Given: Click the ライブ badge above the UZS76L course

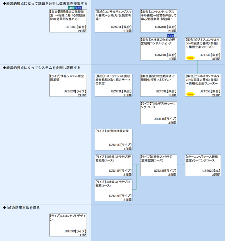Looking at the screenshot, I should pyautogui.click(x=78, y=8).
